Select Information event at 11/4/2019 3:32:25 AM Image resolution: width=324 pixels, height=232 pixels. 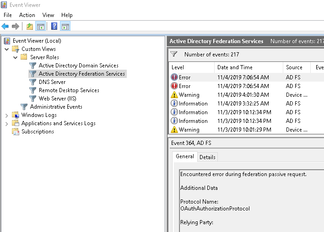pos(246,104)
